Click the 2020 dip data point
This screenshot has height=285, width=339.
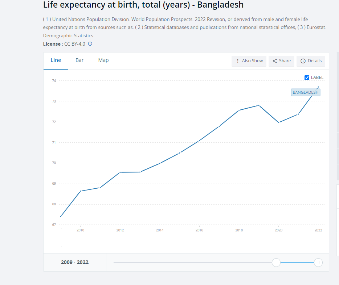279,122
